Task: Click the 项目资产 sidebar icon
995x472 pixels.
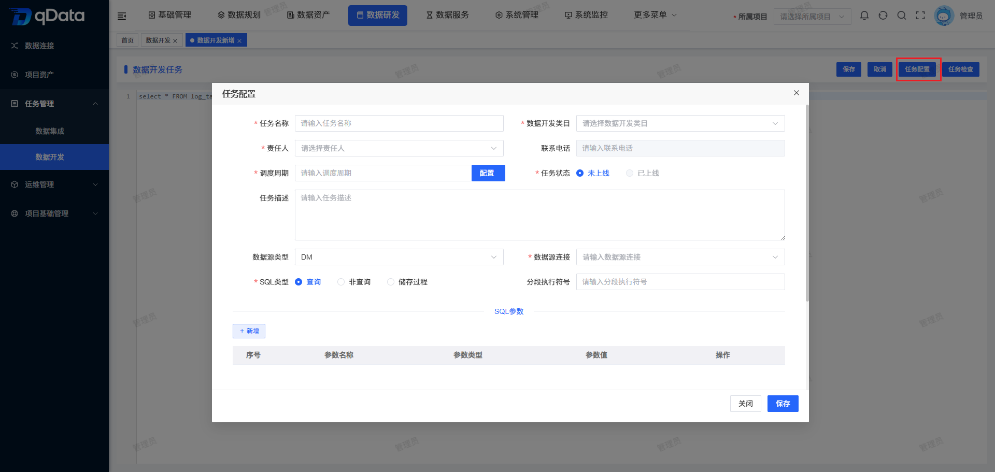Action: tap(15, 75)
